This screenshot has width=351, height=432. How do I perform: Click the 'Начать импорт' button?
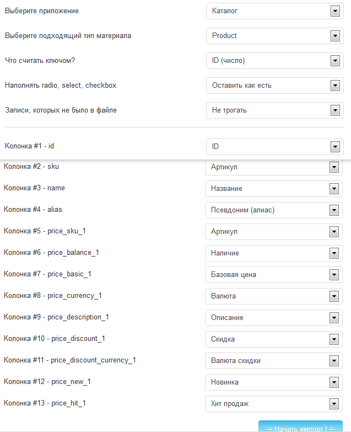300,426
